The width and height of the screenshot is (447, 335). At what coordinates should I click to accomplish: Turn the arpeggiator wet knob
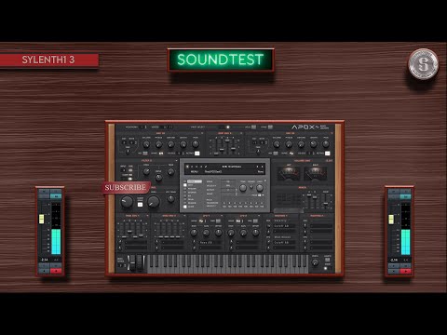pos(260,188)
